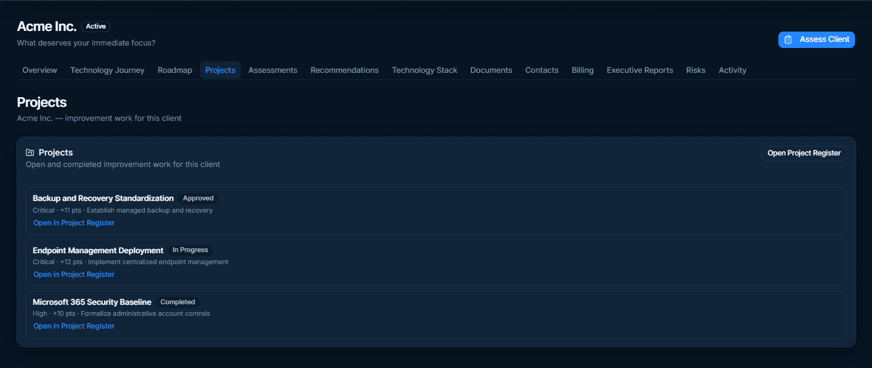
Task: Open Backup and Recovery project in Project Register
Action: tap(74, 223)
